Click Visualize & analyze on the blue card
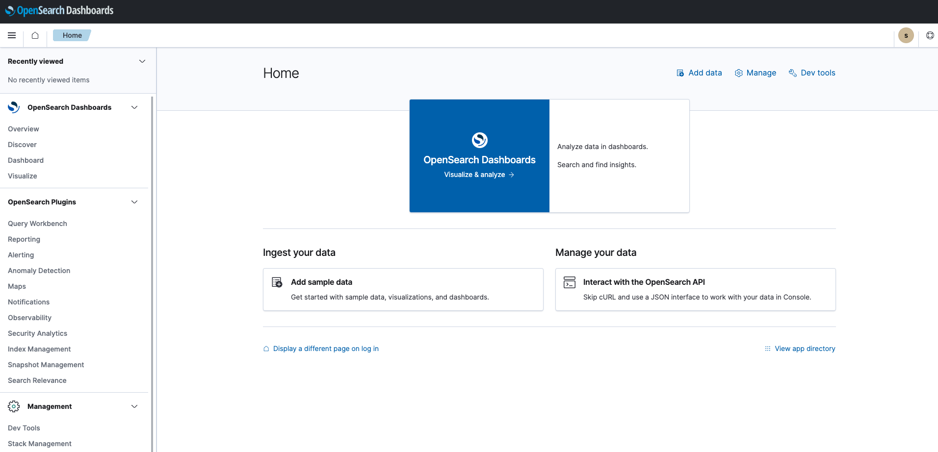The height and width of the screenshot is (452, 938). click(x=479, y=175)
